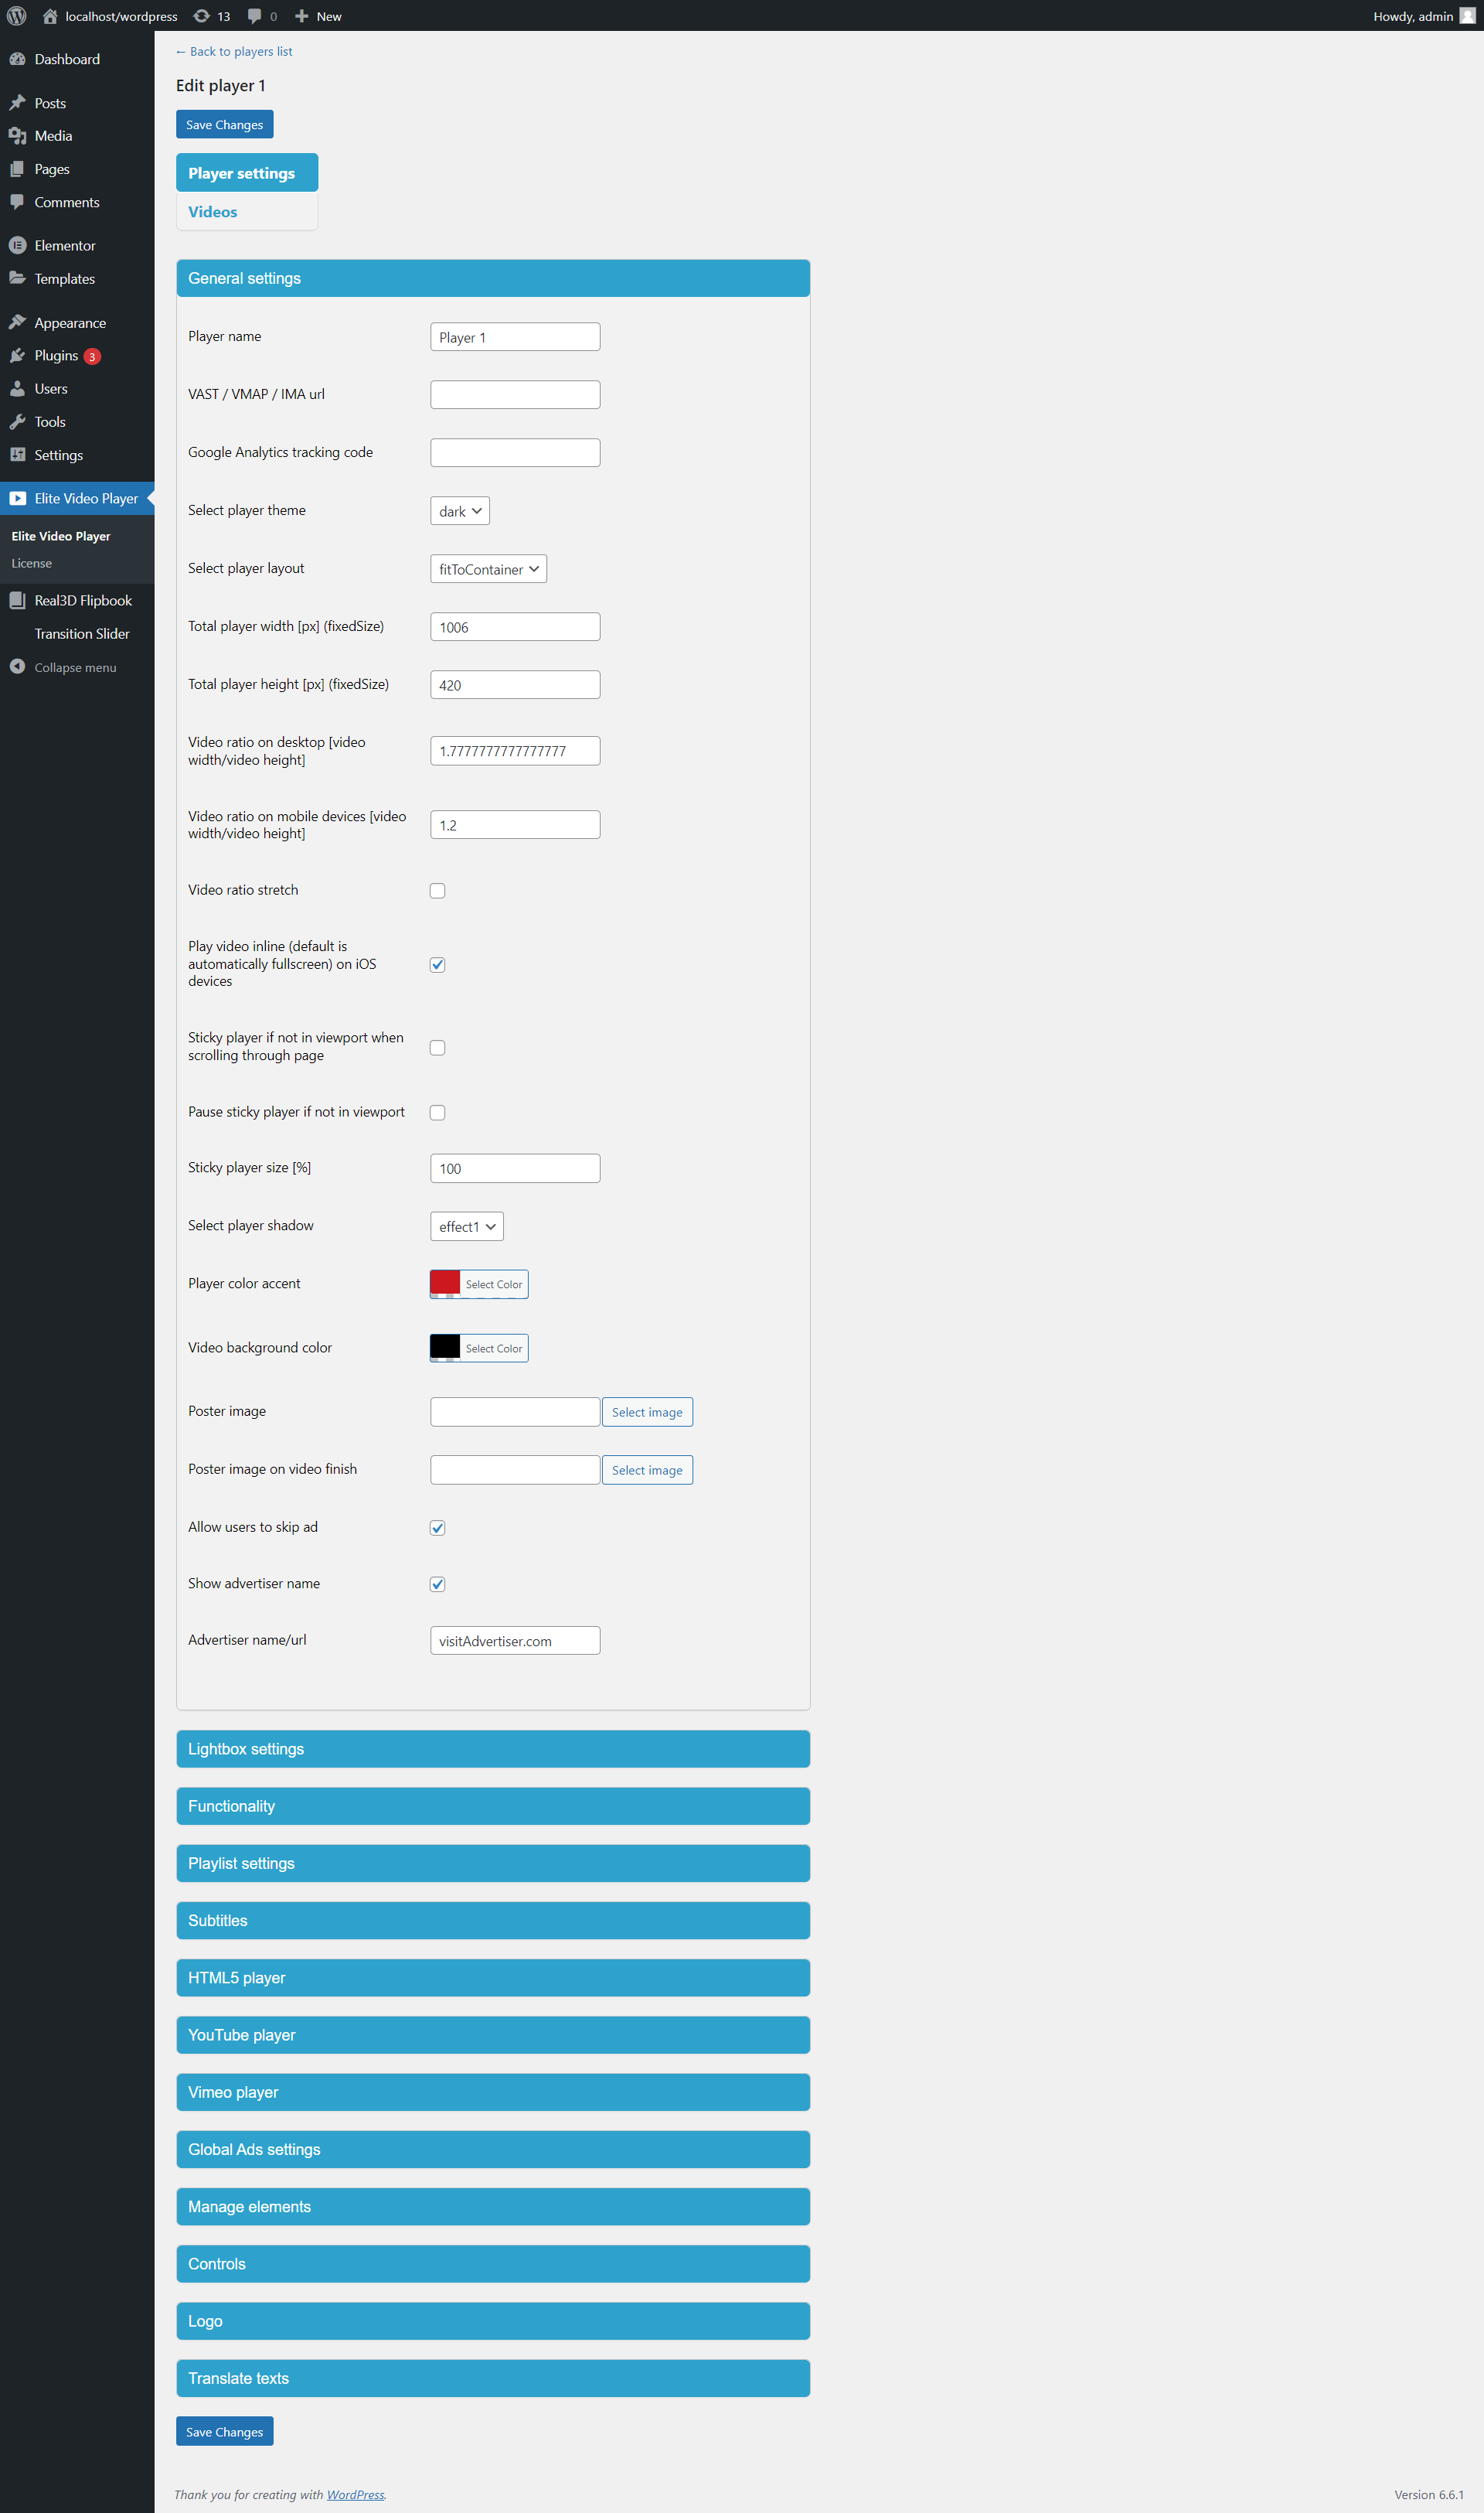Switch to the Videos tab
Screen dimensions: 1484x2513
(213, 212)
